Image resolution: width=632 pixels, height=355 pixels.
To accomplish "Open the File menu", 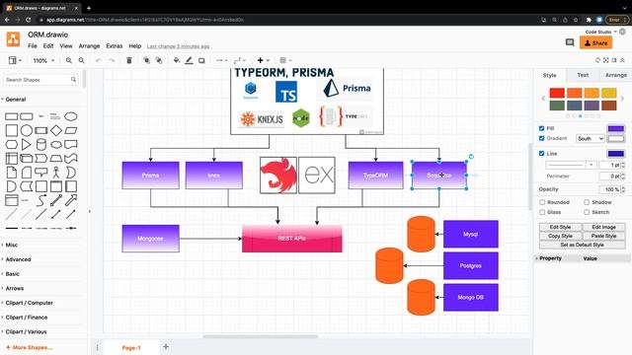I will pyautogui.click(x=33, y=46).
